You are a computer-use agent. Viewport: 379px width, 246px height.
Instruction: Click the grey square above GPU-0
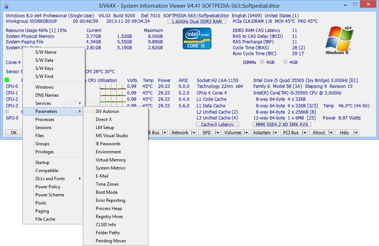click(7, 111)
